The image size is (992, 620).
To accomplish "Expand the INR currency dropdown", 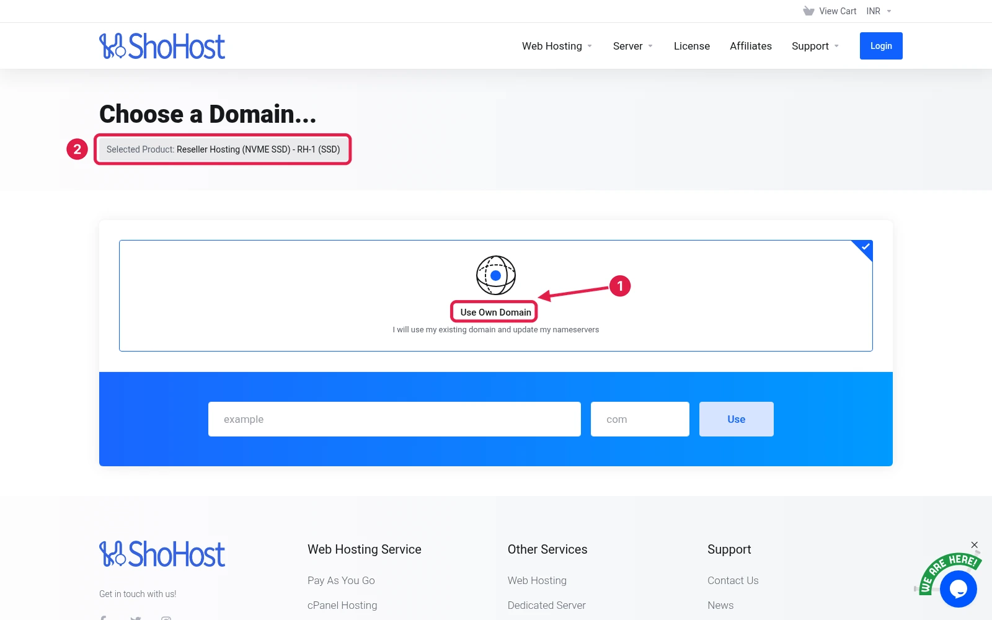I will pos(879,11).
